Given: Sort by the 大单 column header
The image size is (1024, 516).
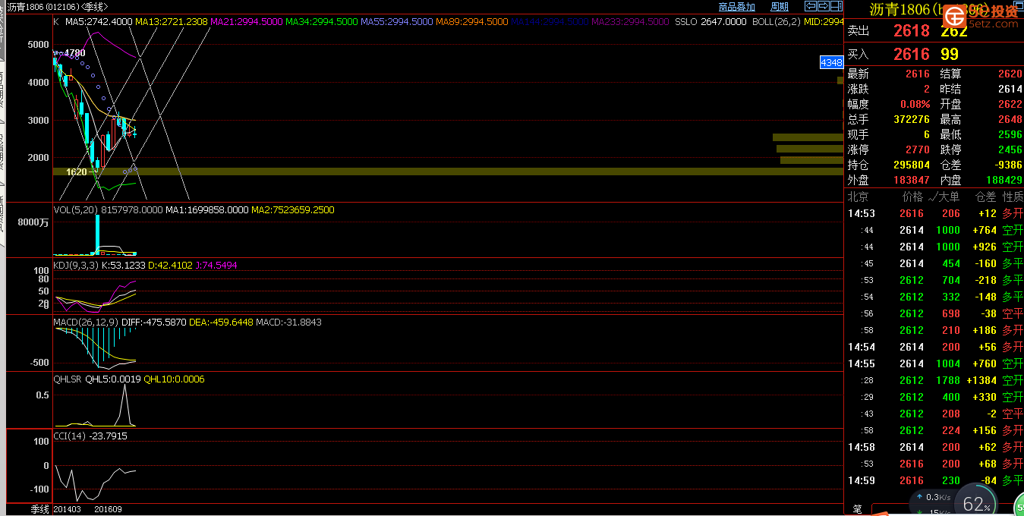Looking at the screenshot, I should (944, 197).
